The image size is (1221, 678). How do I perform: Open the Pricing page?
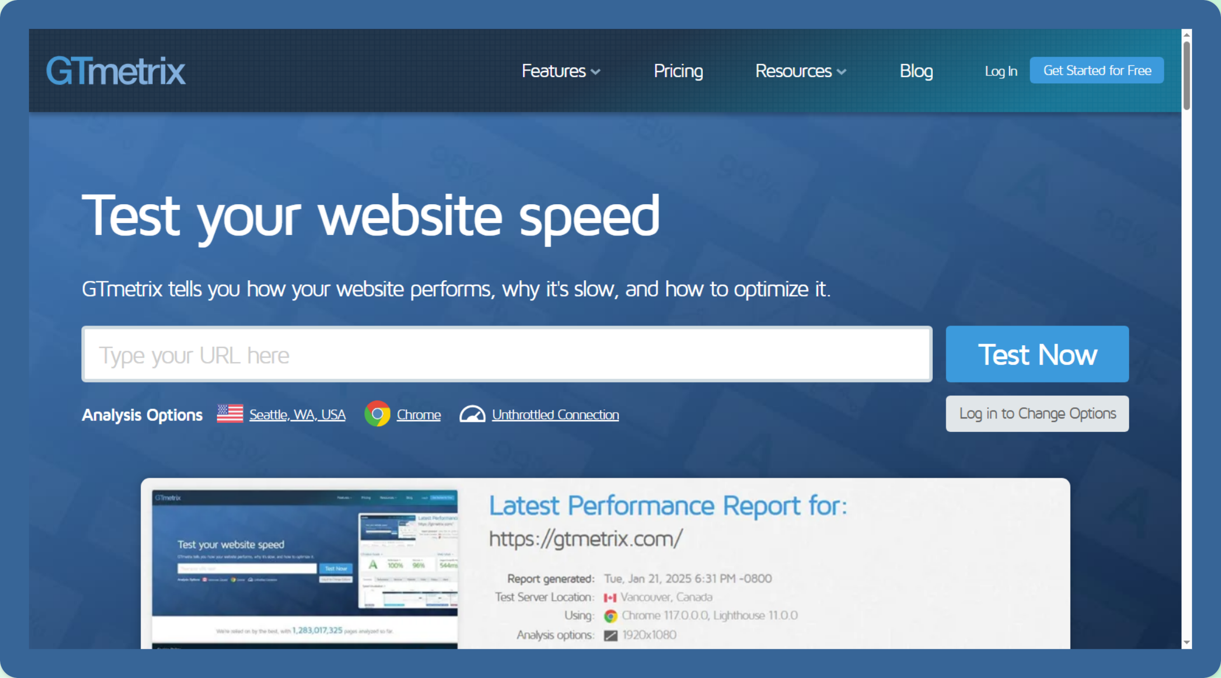tap(678, 71)
